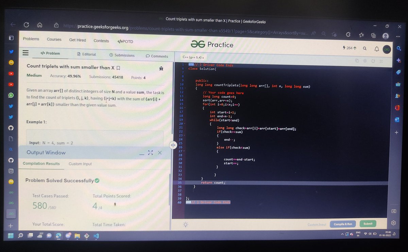
Task: Open the Tools briefcase icon in sidebar
Action: click(398, 84)
